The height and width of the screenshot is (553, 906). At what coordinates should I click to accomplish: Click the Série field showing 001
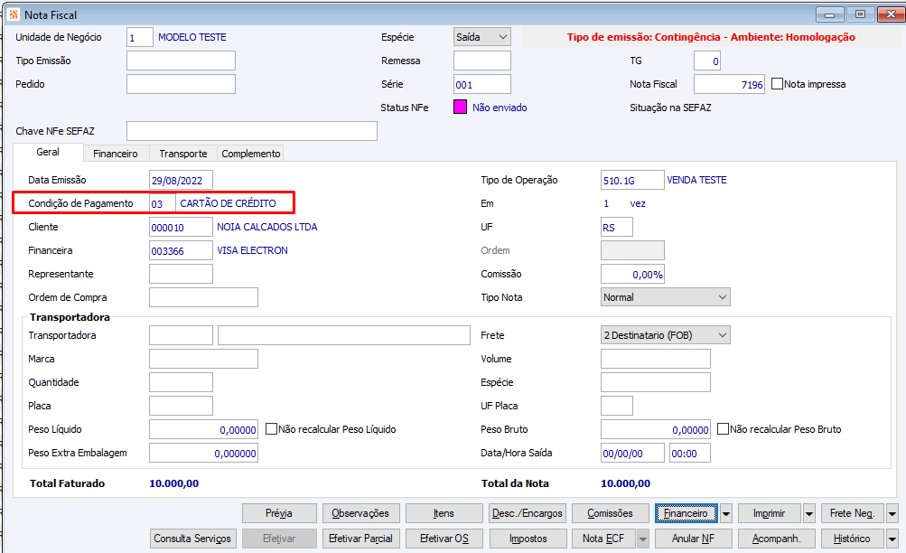coord(481,84)
